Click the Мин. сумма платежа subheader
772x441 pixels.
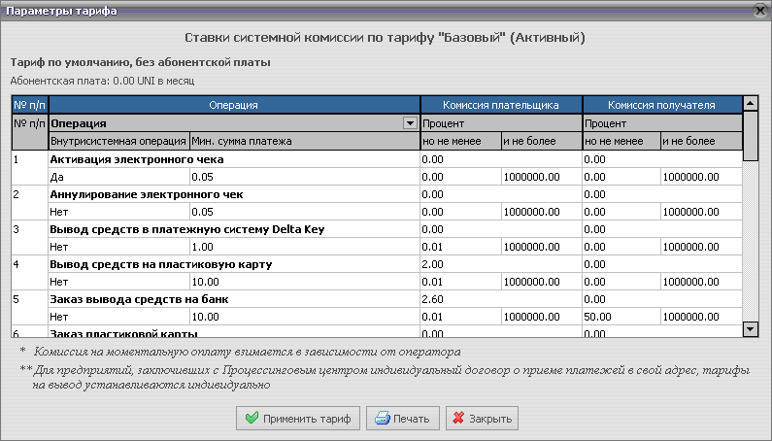[x=242, y=142]
